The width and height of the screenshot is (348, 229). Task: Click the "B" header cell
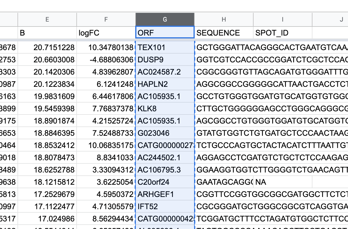(47, 33)
